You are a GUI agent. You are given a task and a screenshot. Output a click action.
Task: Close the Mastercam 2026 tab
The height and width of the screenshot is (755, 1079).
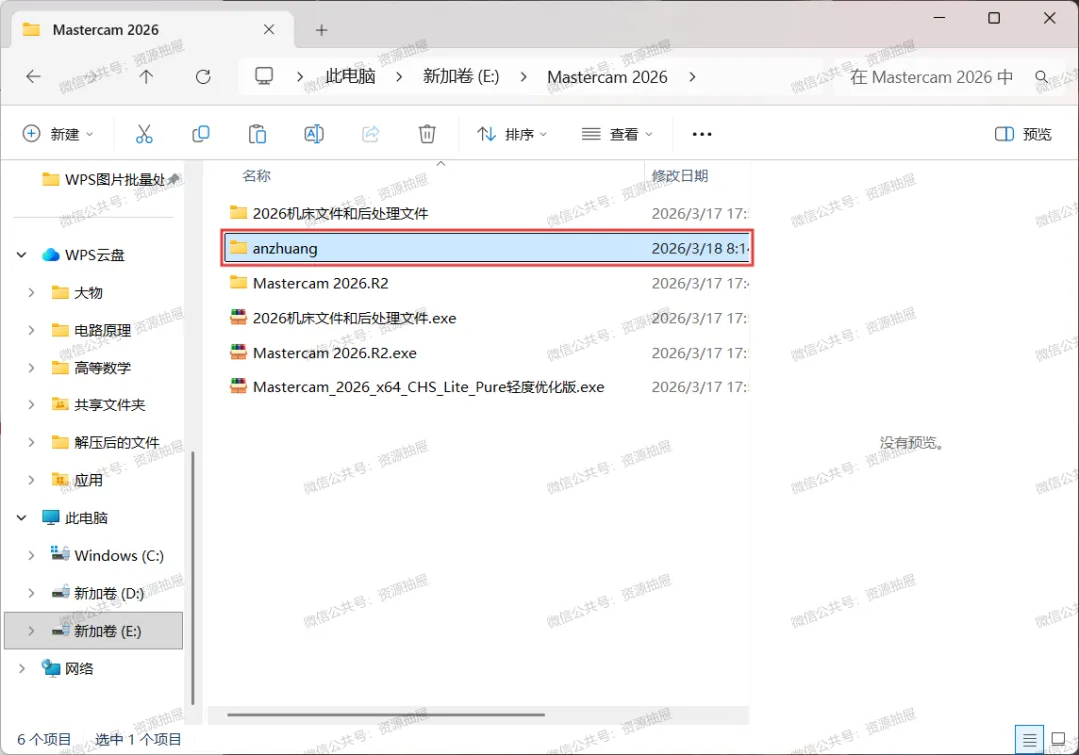click(269, 30)
